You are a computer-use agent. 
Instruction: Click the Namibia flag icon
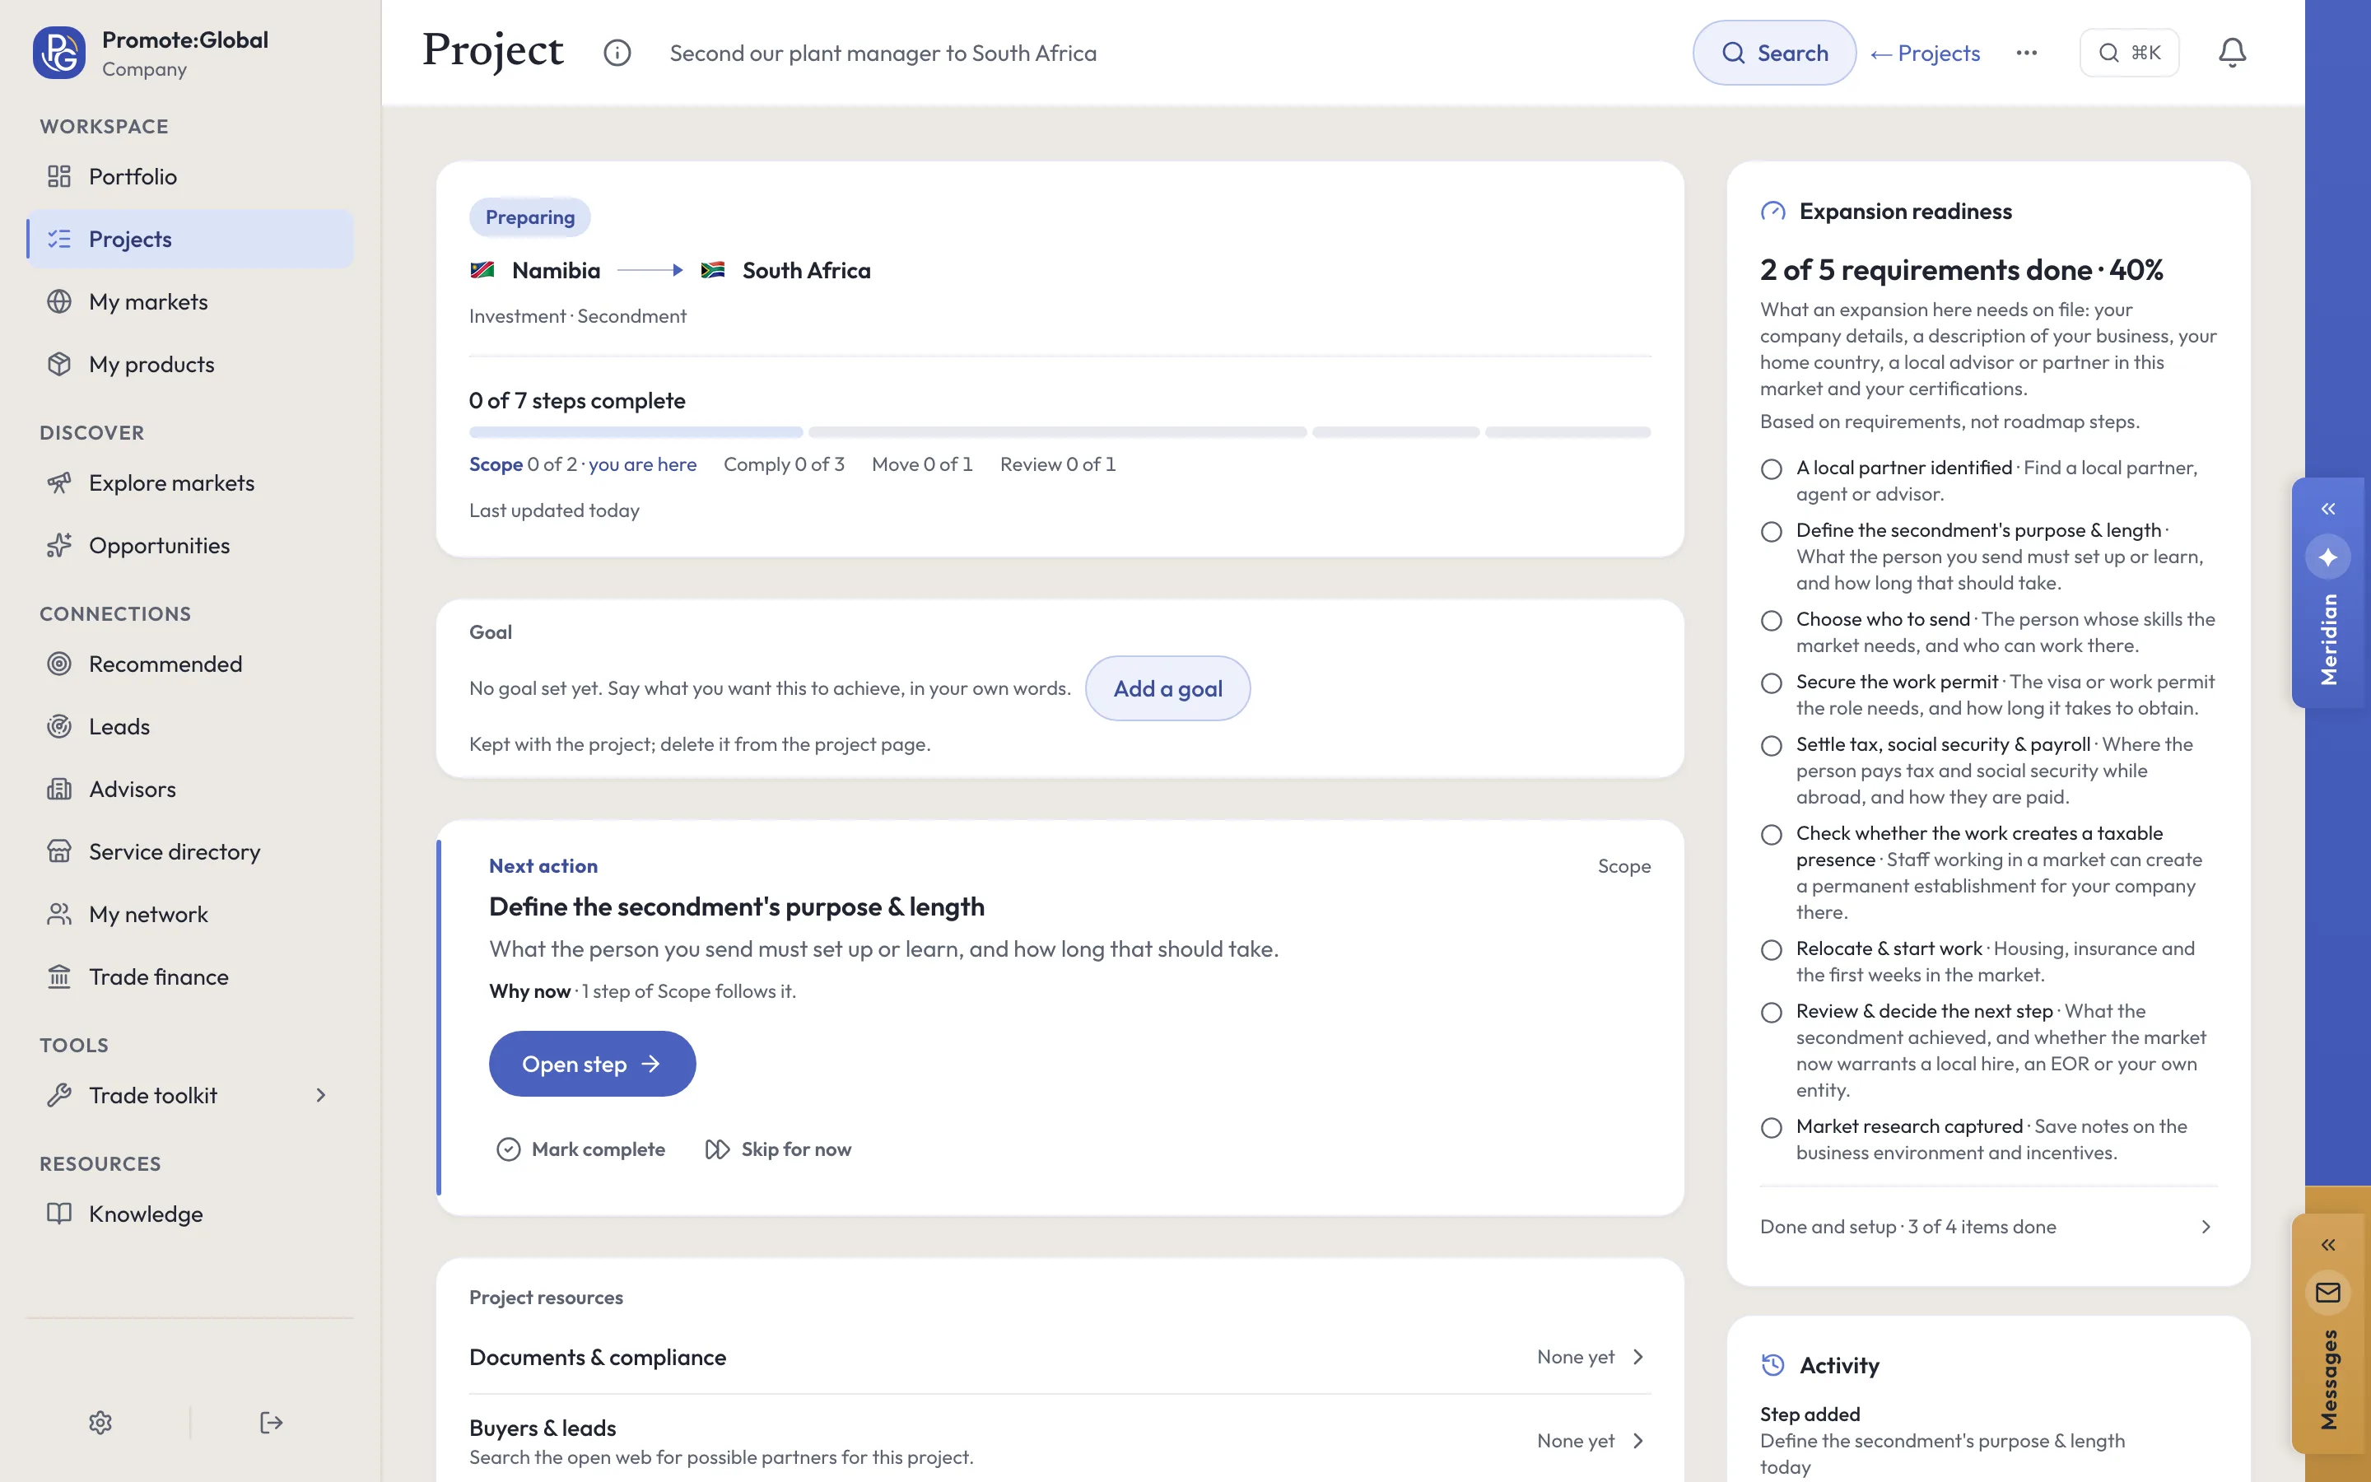[x=482, y=271]
